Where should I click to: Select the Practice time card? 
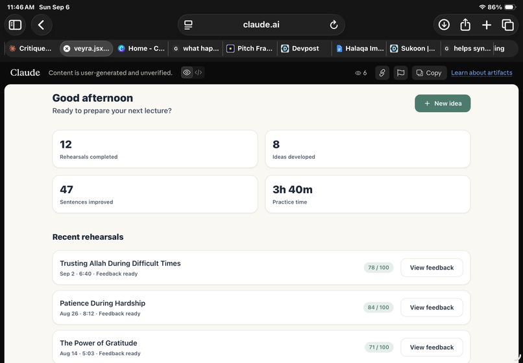click(x=368, y=194)
